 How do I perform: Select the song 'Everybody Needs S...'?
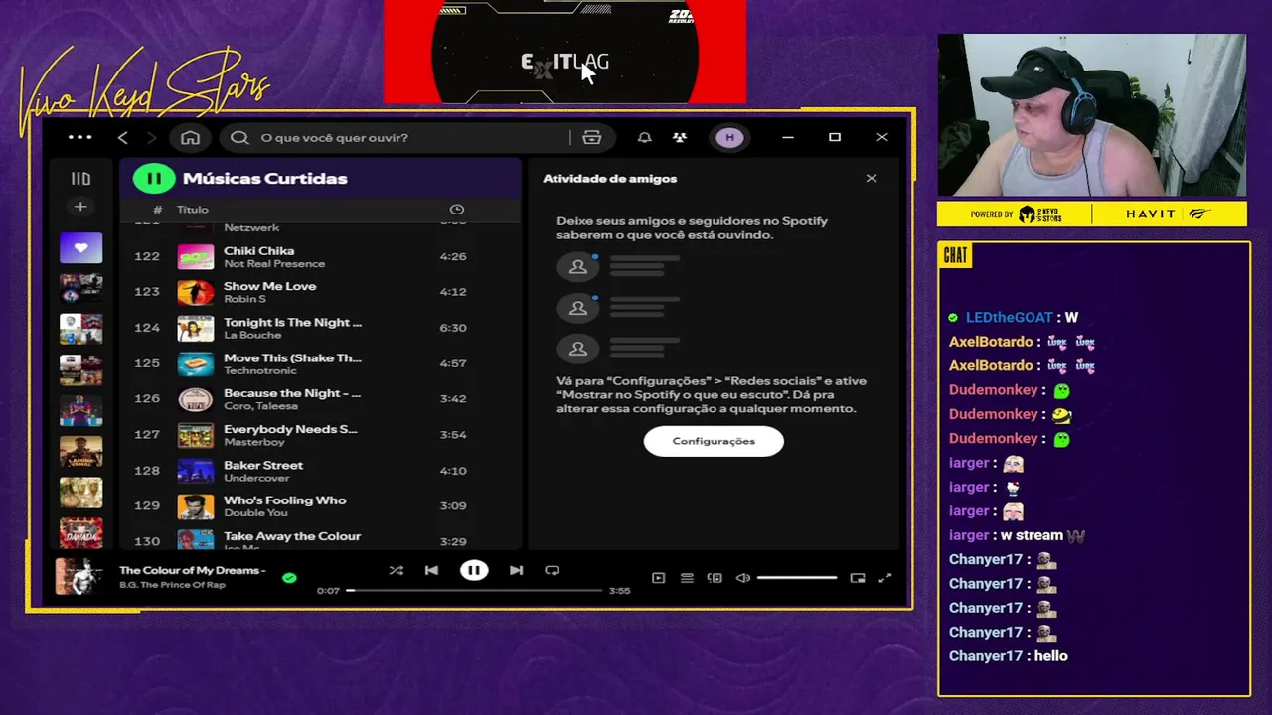coord(290,429)
